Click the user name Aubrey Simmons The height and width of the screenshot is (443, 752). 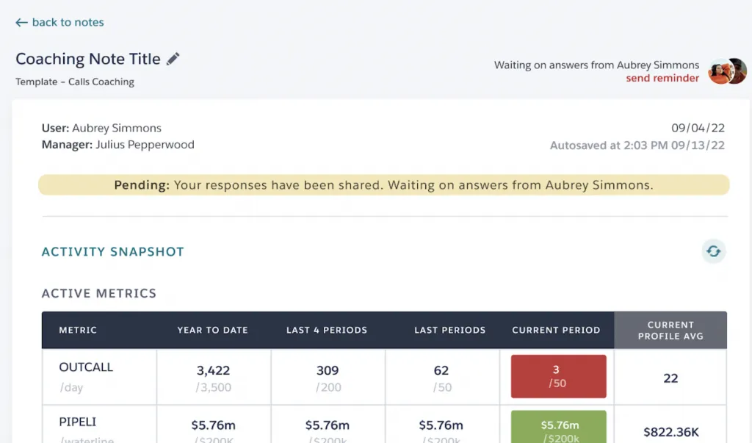point(117,128)
